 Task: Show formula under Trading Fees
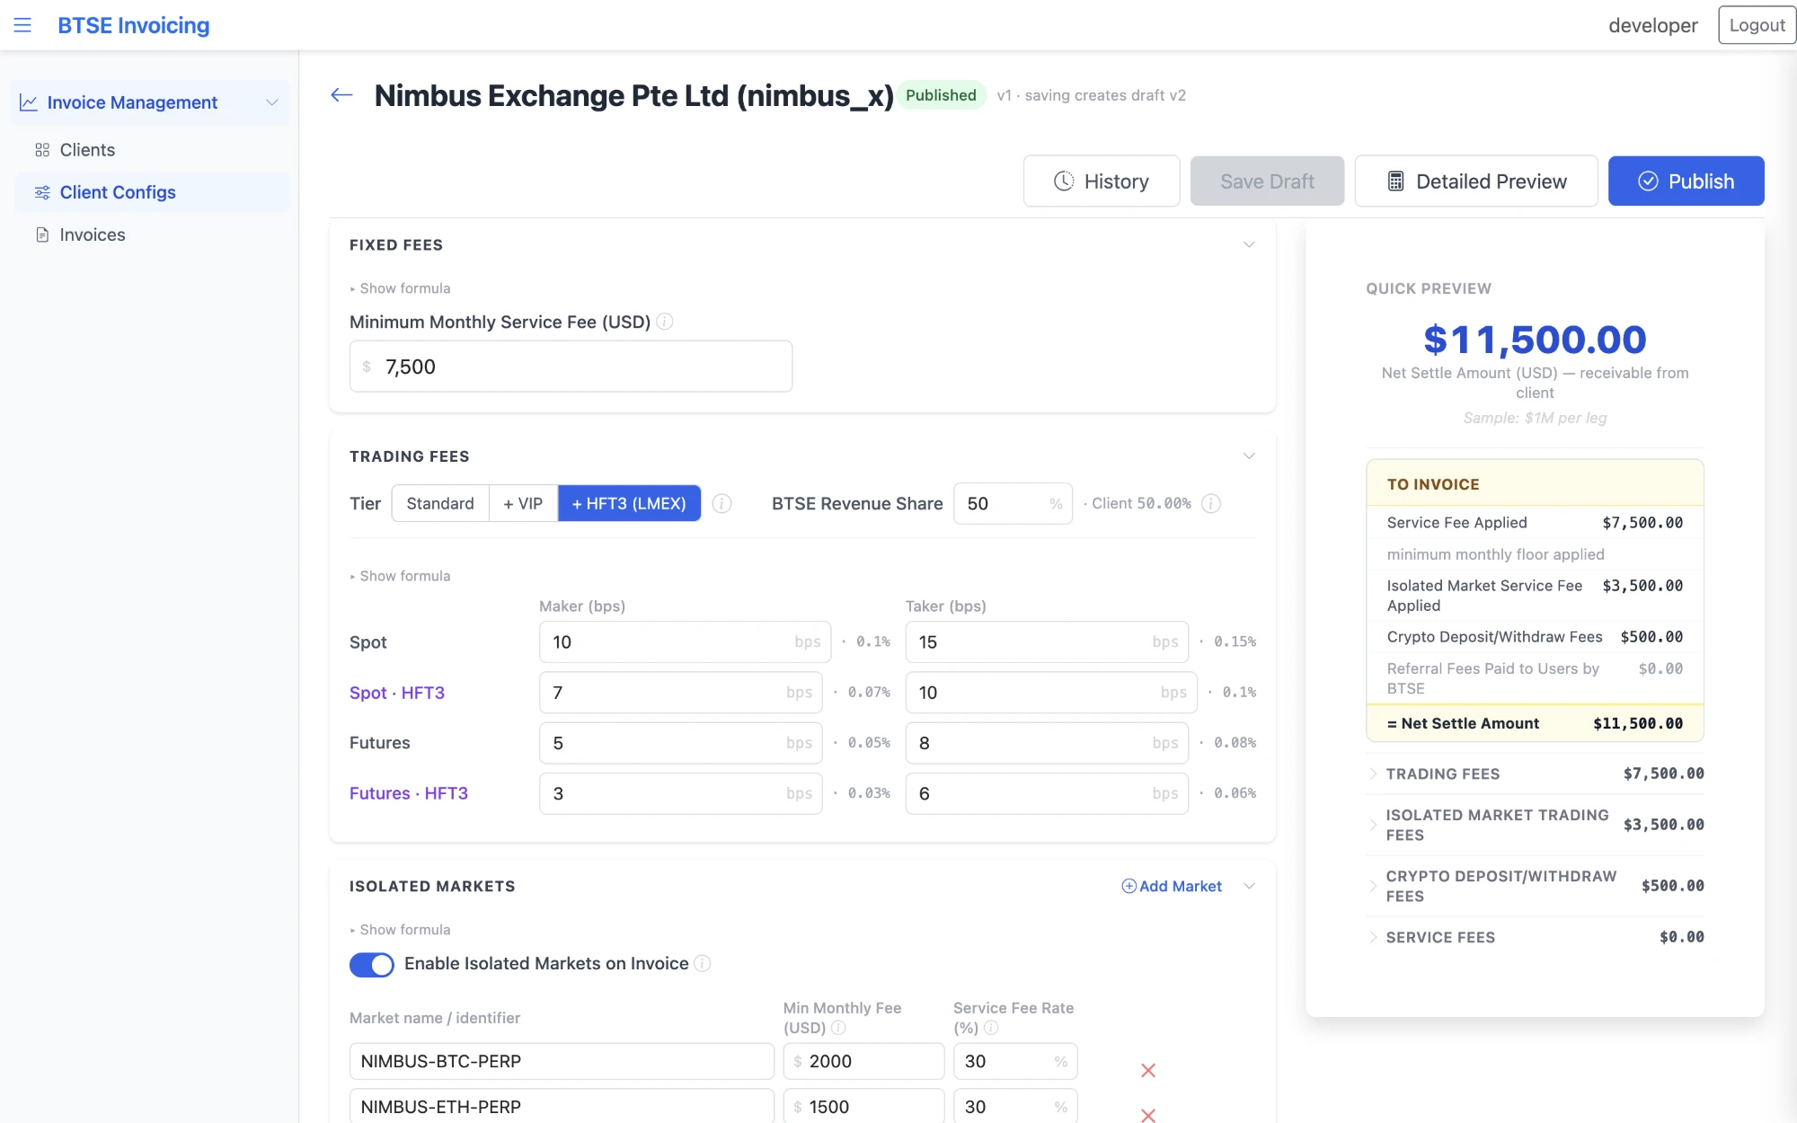click(x=400, y=576)
